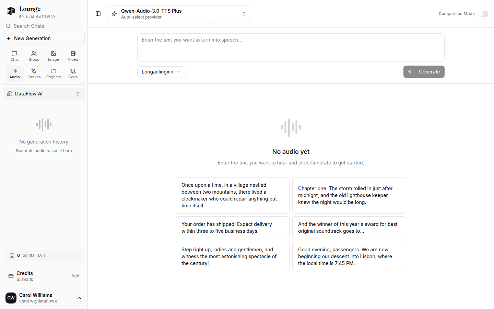Open the Group section
This screenshot has height=309, width=494.
tap(34, 56)
